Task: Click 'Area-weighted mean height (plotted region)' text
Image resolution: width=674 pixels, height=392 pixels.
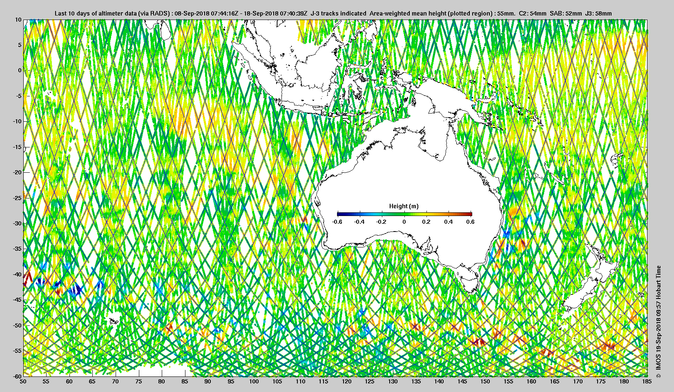Action: click(431, 13)
